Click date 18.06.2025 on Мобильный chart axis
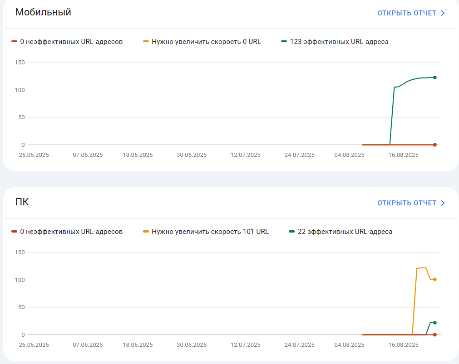 (138, 155)
